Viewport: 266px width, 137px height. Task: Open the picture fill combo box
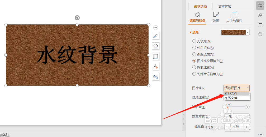pyautogui.click(x=236, y=88)
